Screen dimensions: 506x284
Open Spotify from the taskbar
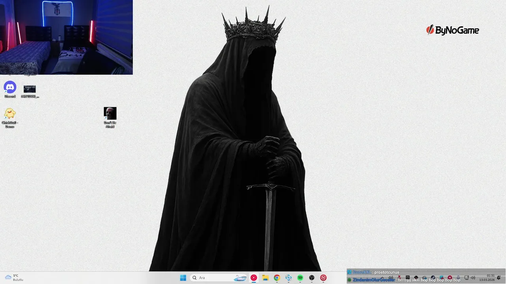300,278
